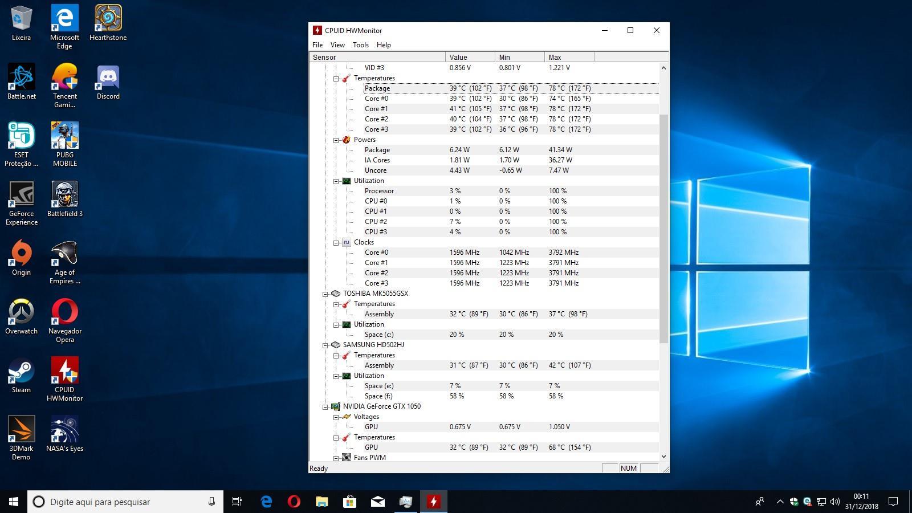Open the File menu
912x513 pixels.
(317, 45)
